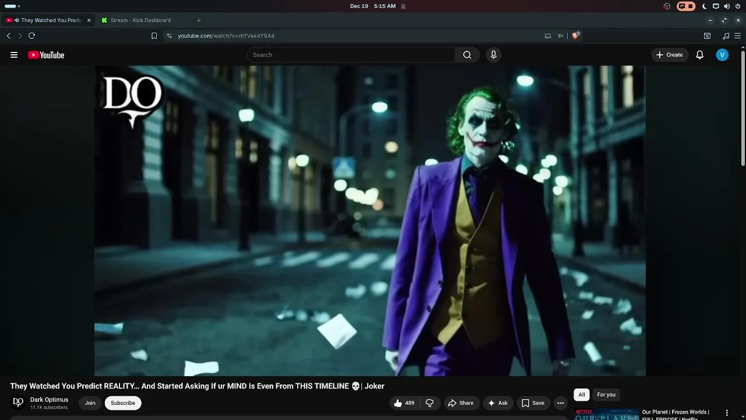Select the For you filter chip

pos(606,395)
